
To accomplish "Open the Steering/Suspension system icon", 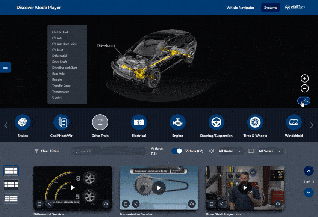I will pyautogui.click(x=216, y=122).
